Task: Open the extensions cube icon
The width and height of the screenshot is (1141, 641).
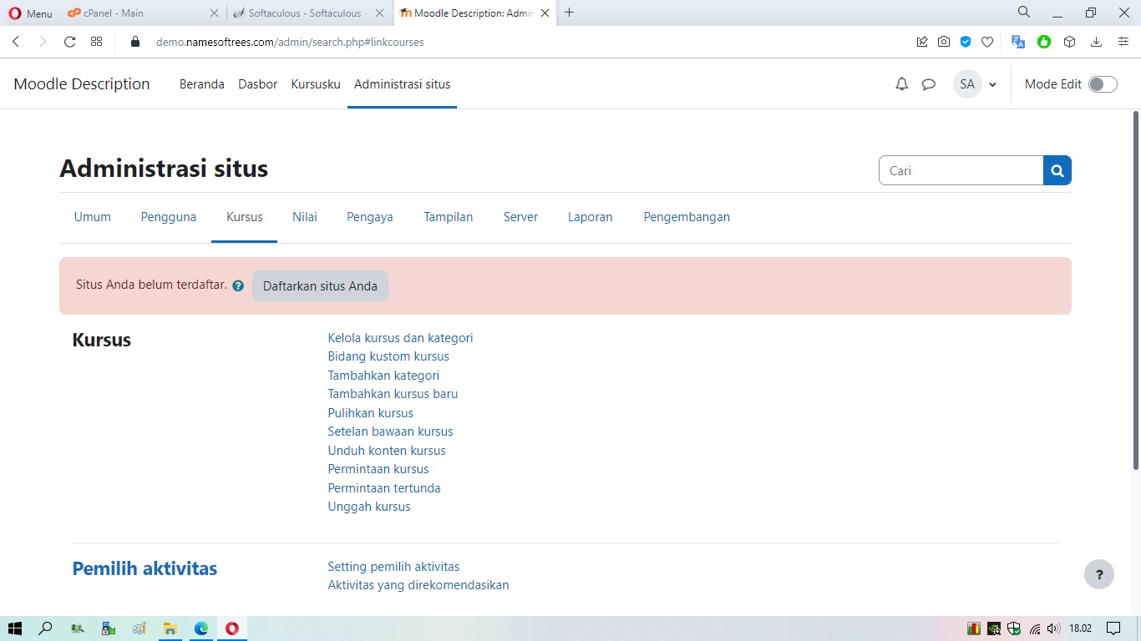Action: [x=1069, y=42]
